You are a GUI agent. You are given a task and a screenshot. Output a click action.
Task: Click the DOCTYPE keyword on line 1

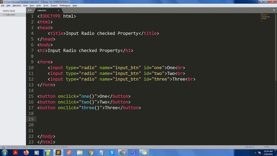pos(52,16)
